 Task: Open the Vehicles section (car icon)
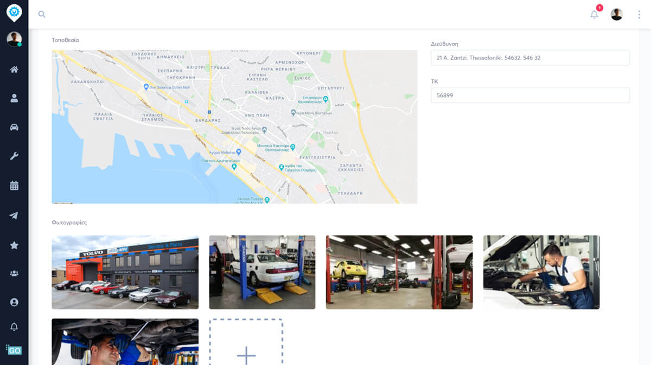click(x=15, y=126)
